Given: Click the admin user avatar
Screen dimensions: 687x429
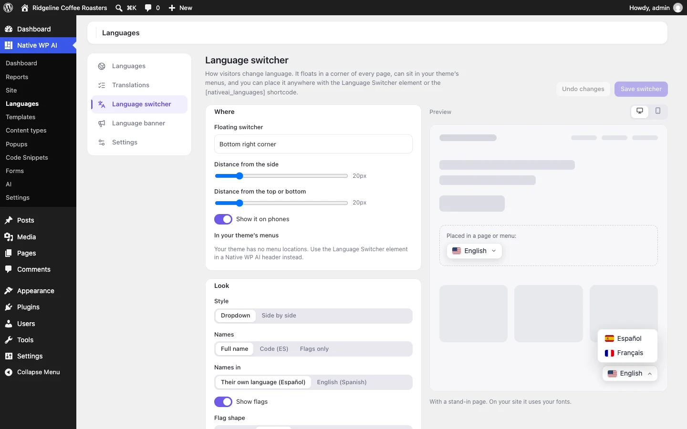Looking at the screenshot, I should coord(678,8).
